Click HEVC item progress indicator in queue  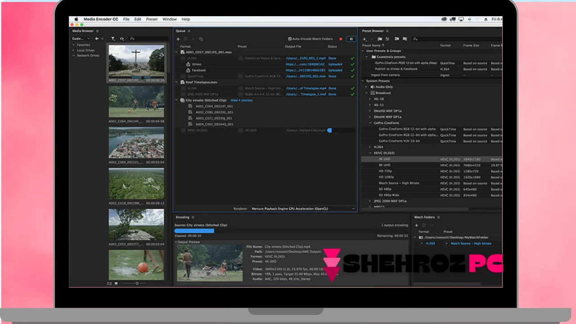tap(341, 130)
